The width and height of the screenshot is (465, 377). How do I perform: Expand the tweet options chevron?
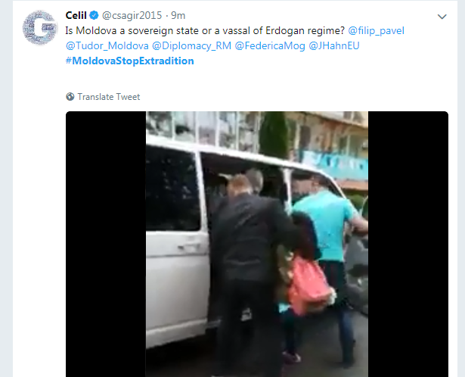442,17
